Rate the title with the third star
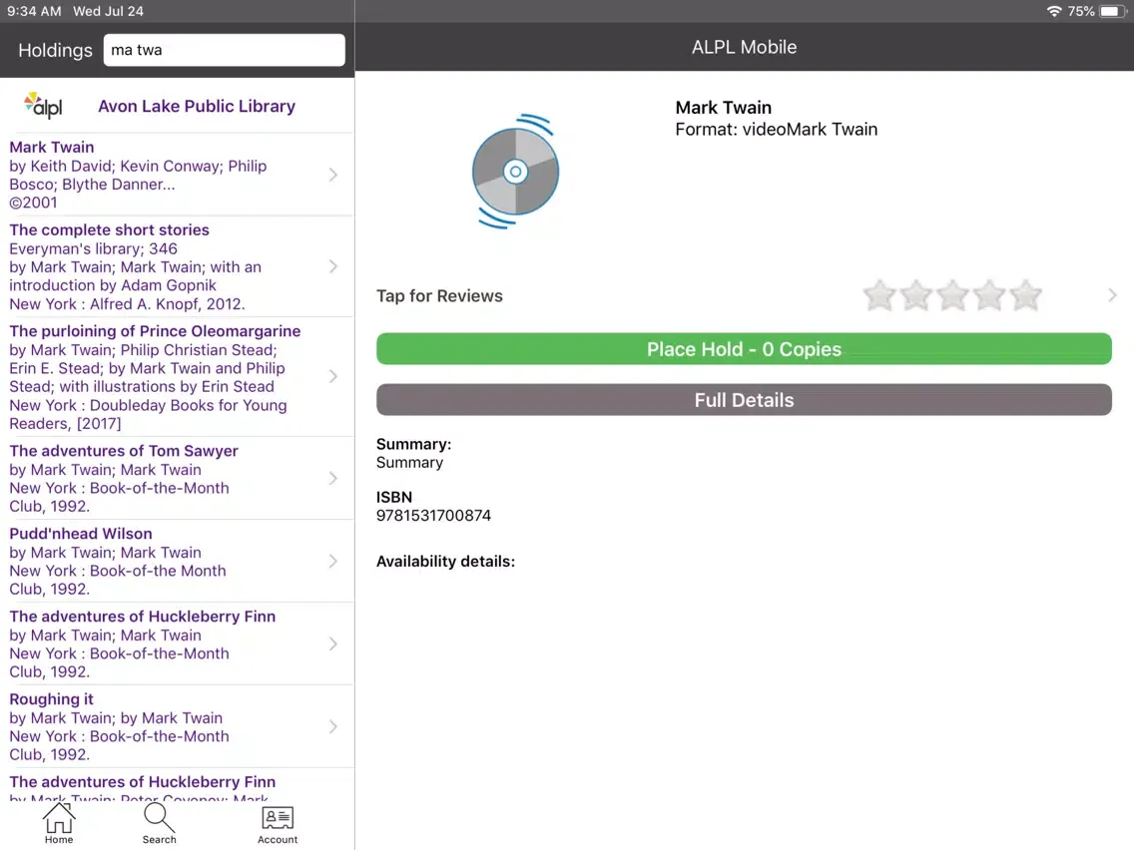Screen dimensions: 1134x850 click(x=952, y=295)
